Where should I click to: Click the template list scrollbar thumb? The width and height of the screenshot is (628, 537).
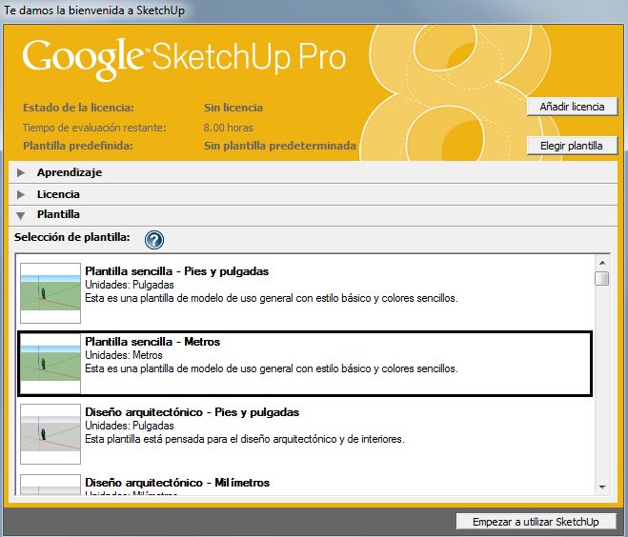(602, 279)
